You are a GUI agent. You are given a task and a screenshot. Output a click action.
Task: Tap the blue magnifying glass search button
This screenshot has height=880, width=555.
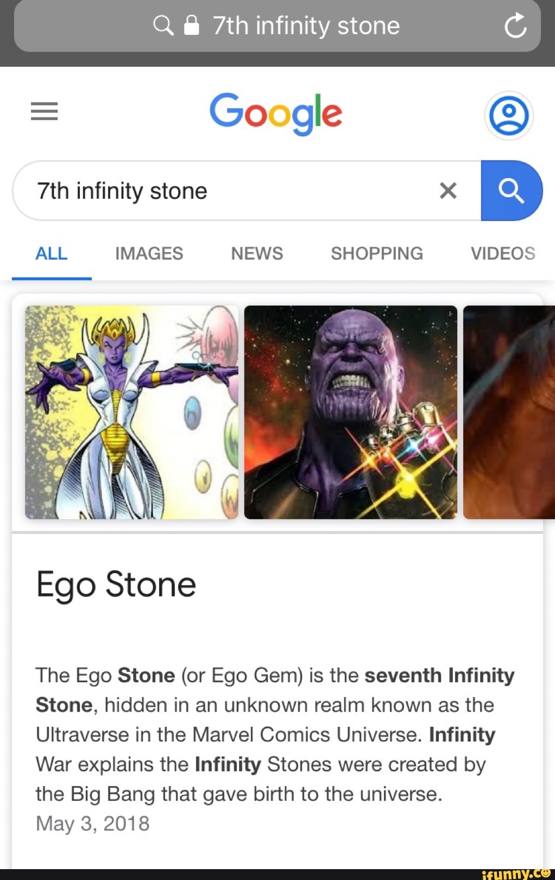pyautogui.click(x=511, y=191)
